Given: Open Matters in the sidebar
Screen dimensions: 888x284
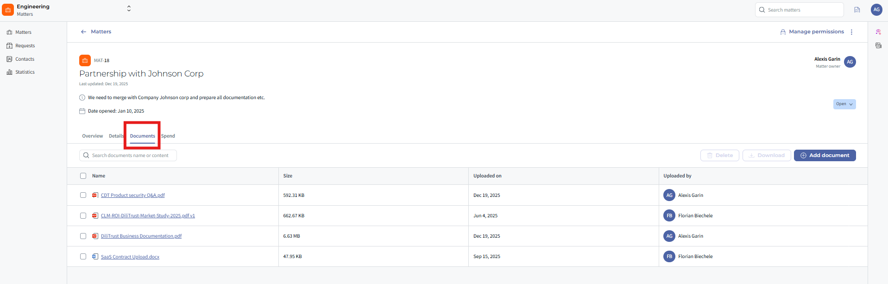Looking at the screenshot, I should click(19, 32).
